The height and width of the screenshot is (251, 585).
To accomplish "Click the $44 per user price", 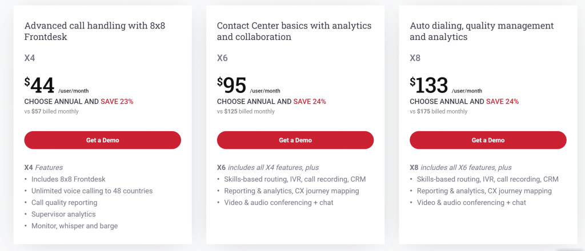I will [40, 86].
